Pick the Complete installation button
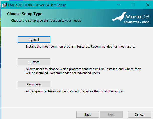The height and width of the screenshot is (119, 153). [x=34, y=84]
